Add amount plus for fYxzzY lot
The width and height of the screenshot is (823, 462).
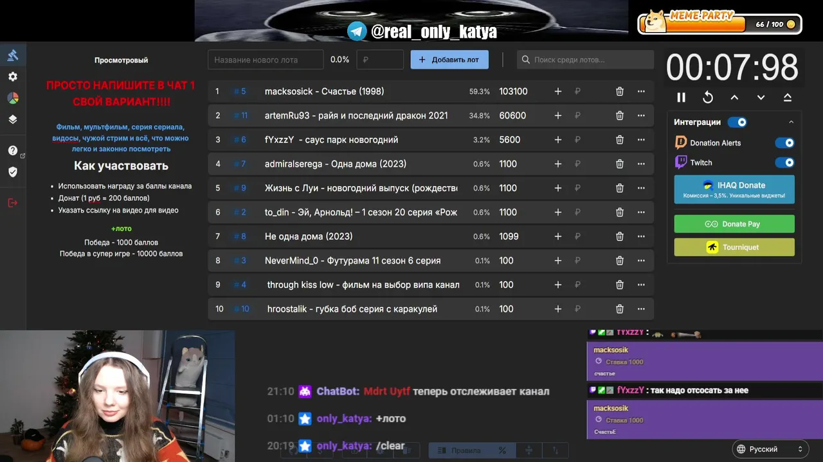coord(558,140)
